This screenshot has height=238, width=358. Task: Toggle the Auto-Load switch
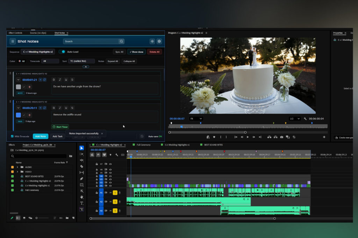pyautogui.click(x=62, y=52)
